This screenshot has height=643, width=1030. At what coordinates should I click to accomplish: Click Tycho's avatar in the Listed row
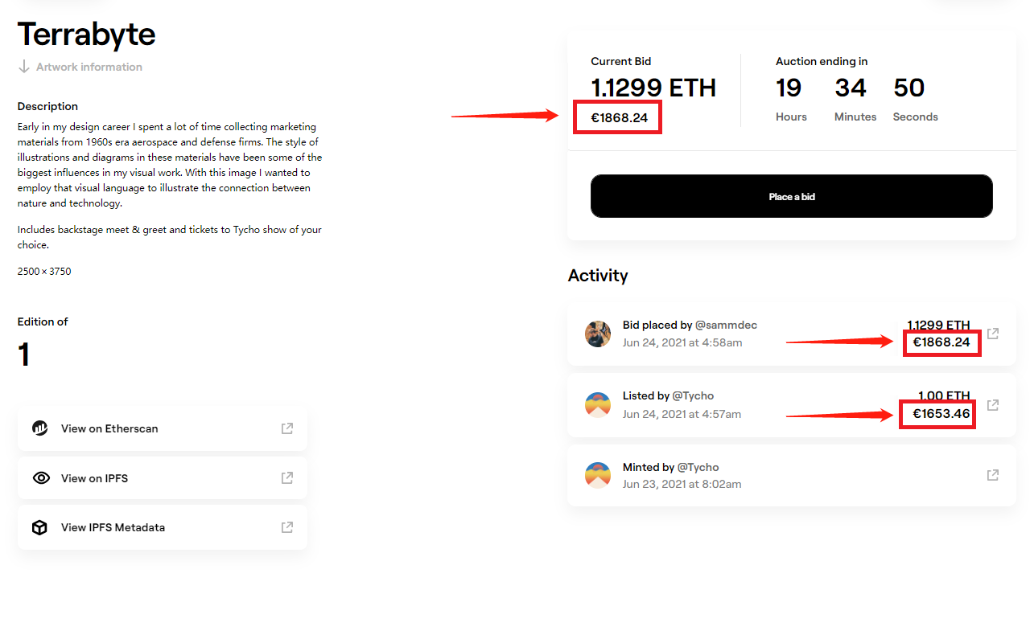click(x=598, y=405)
